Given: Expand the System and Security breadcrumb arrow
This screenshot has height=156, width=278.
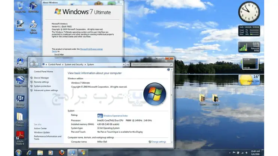Looking at the screenshot, I should coord(85,65).
